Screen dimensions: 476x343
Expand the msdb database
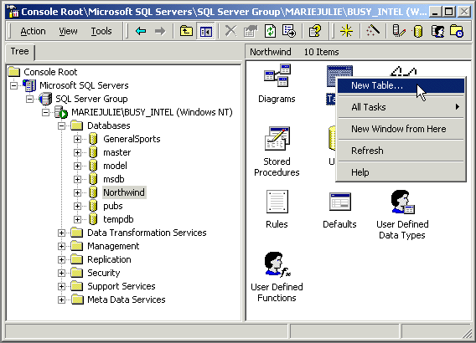click(77, 179)
